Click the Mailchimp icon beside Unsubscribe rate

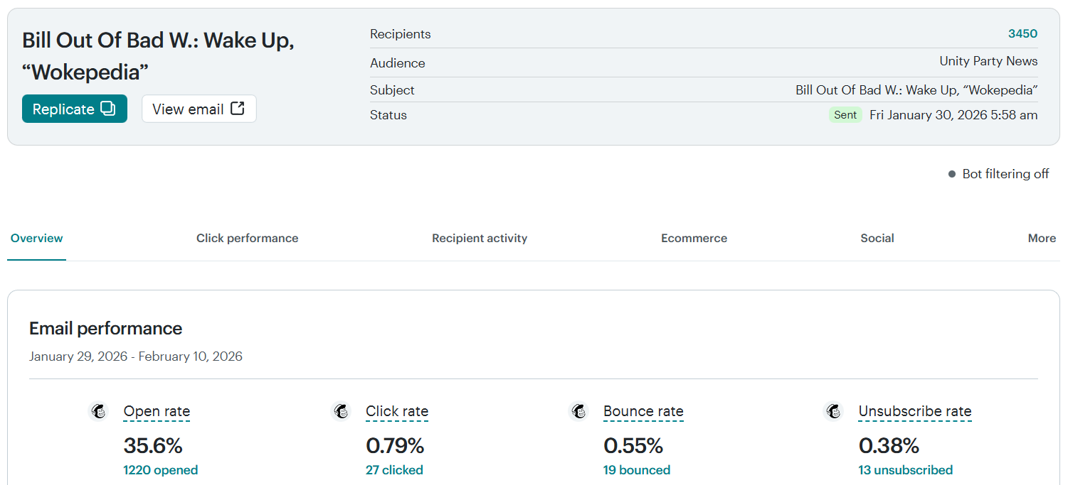click(833, 411)
